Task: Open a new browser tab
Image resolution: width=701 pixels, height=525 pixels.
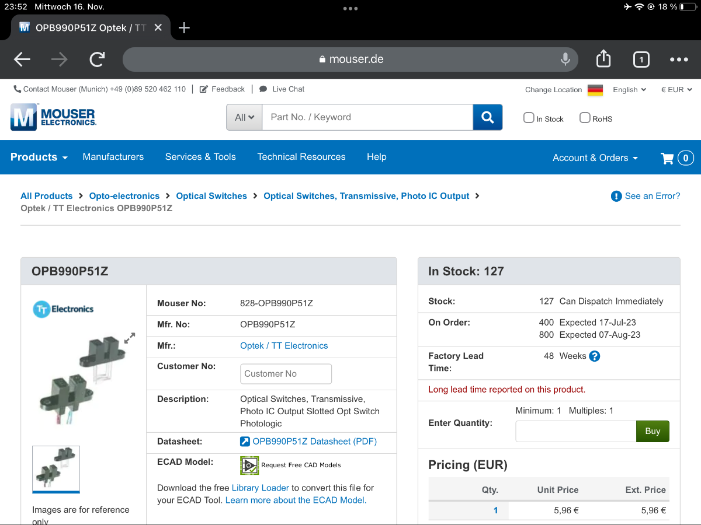Action: (184, 27)
